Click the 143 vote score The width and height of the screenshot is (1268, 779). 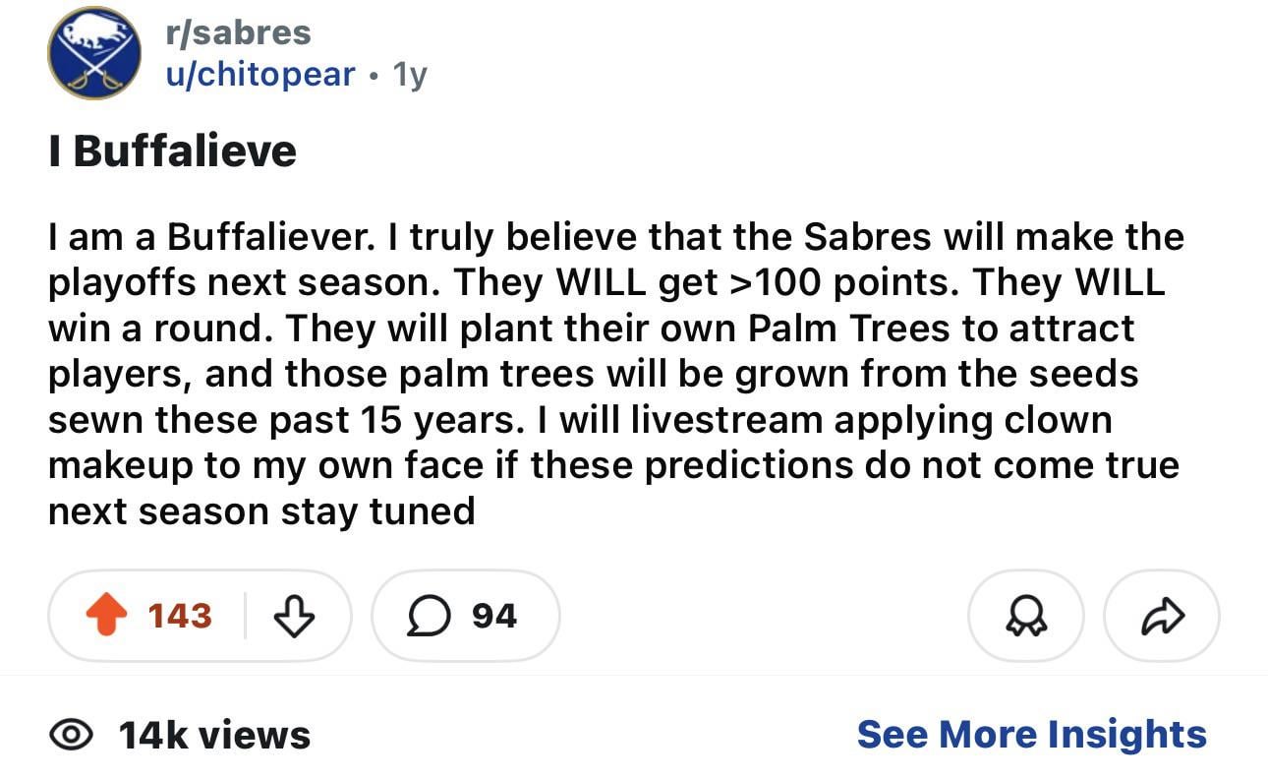pyautogui.click(x=180, y=616)
